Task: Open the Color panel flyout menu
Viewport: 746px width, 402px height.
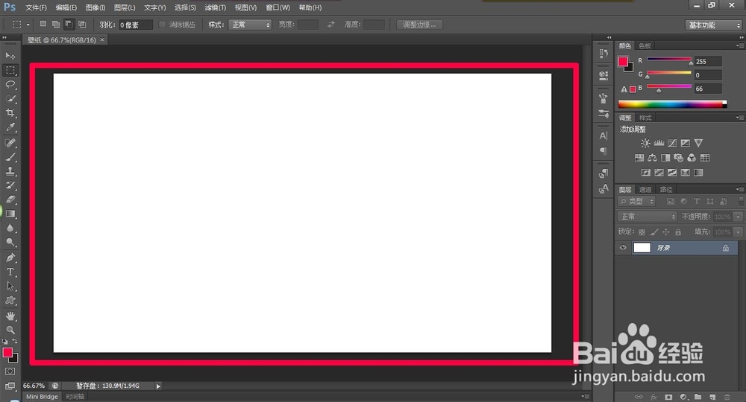Action: 739,45
